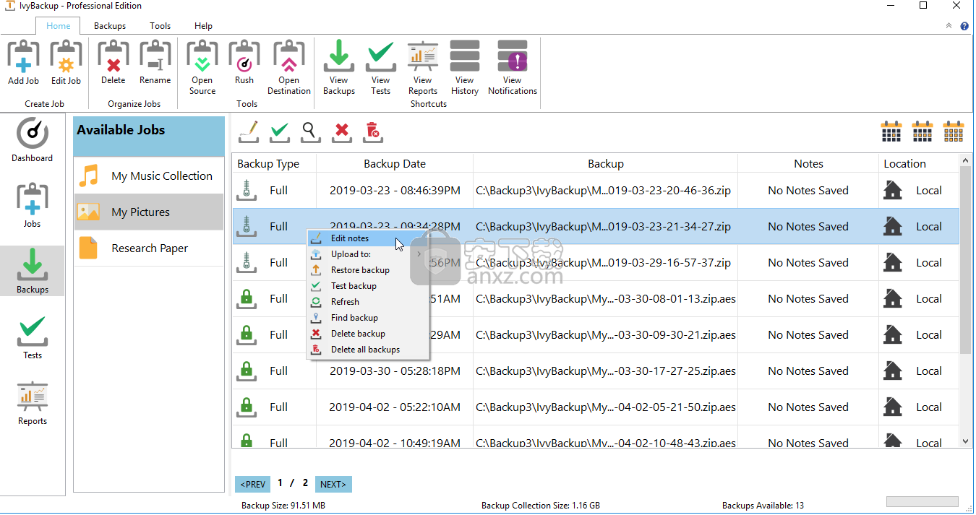
Task: Click Open Destination in the ribbon
Action: (x=288, y=67)
